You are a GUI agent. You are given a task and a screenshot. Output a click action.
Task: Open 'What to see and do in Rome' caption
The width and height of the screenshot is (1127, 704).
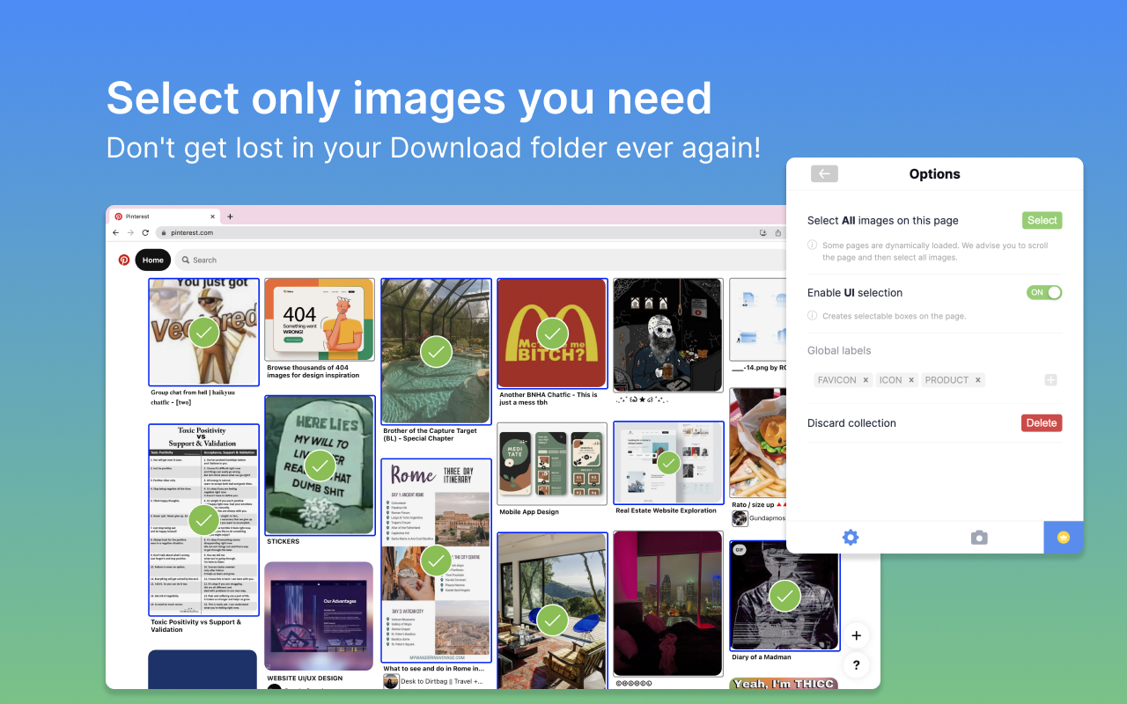[433, 669]
